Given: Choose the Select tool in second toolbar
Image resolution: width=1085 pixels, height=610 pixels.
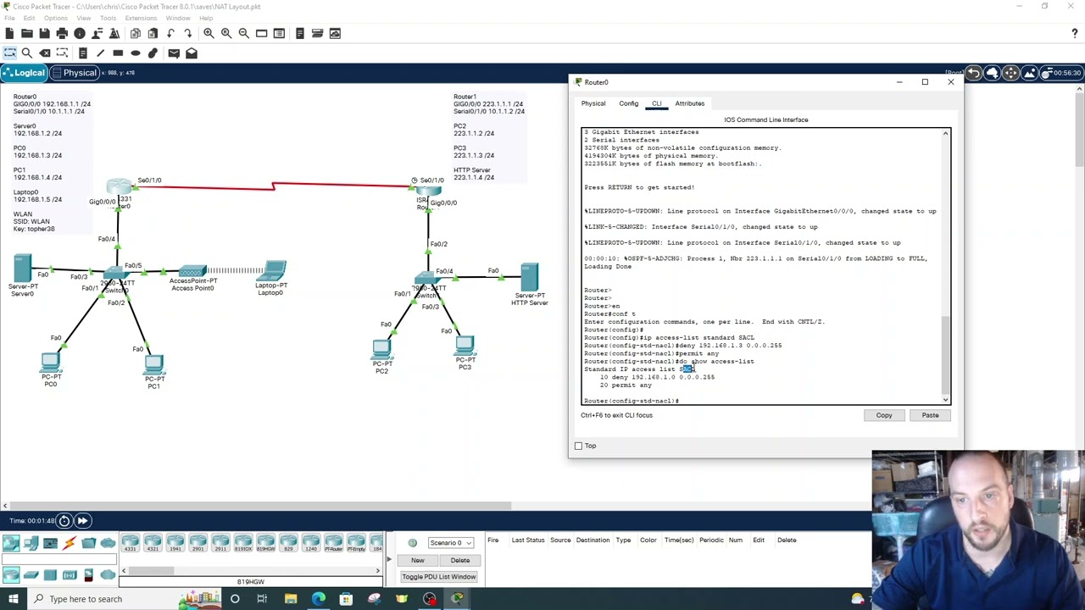Looking at the screenshot, I should pyautogui.click(x=8, y=53).
